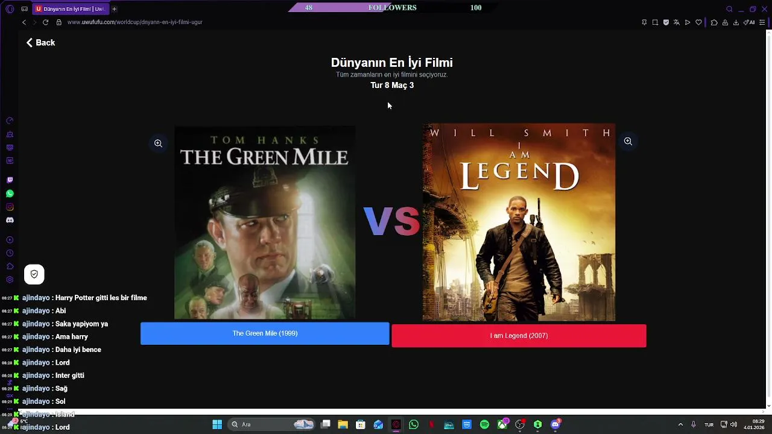The height and width of the screenshot is (434, 772).
Task: Open Discord from the browser sidebar
Action: [10, 220]
